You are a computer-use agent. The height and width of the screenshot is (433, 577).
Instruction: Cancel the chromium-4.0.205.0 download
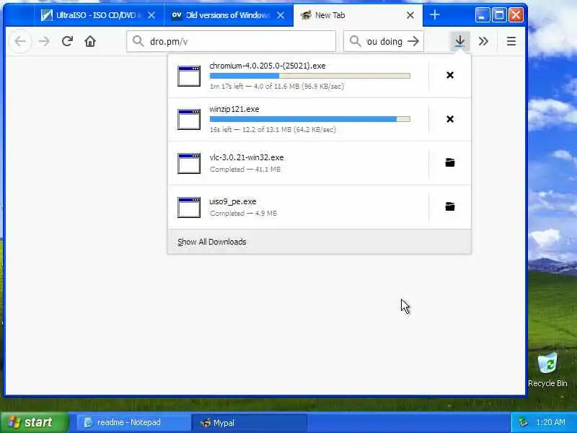449,75
